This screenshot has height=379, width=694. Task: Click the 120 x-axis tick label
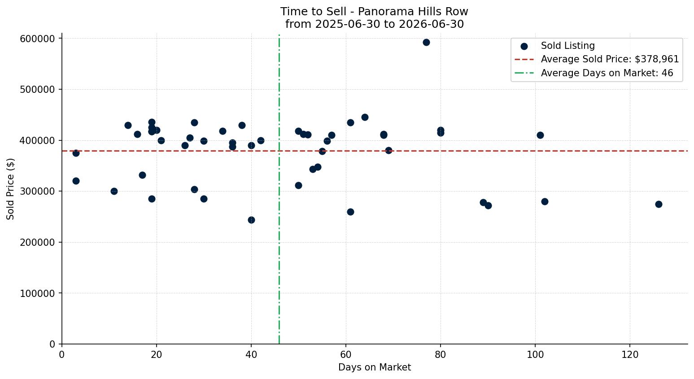630,354
